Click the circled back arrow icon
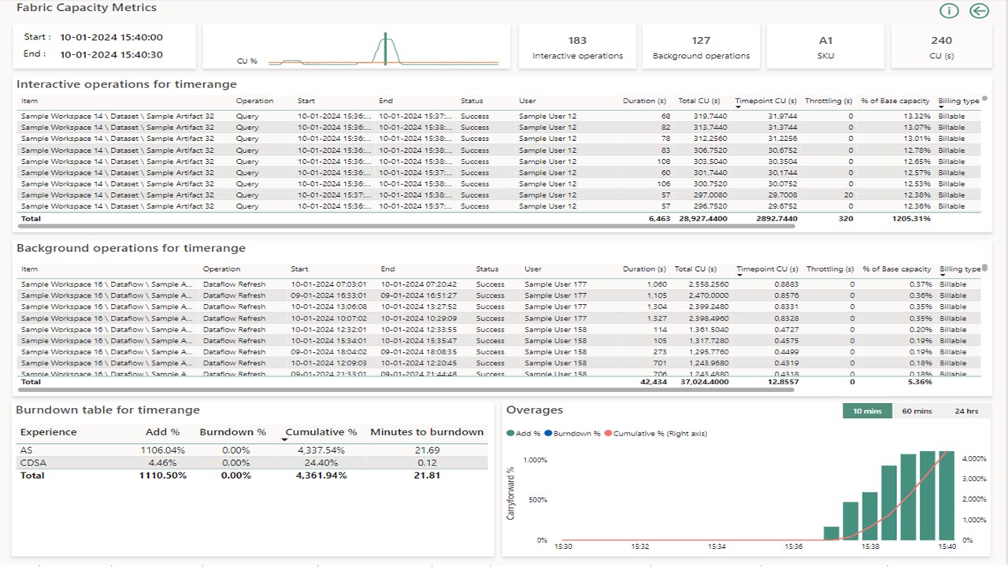1008x567 pixels. 979,11
